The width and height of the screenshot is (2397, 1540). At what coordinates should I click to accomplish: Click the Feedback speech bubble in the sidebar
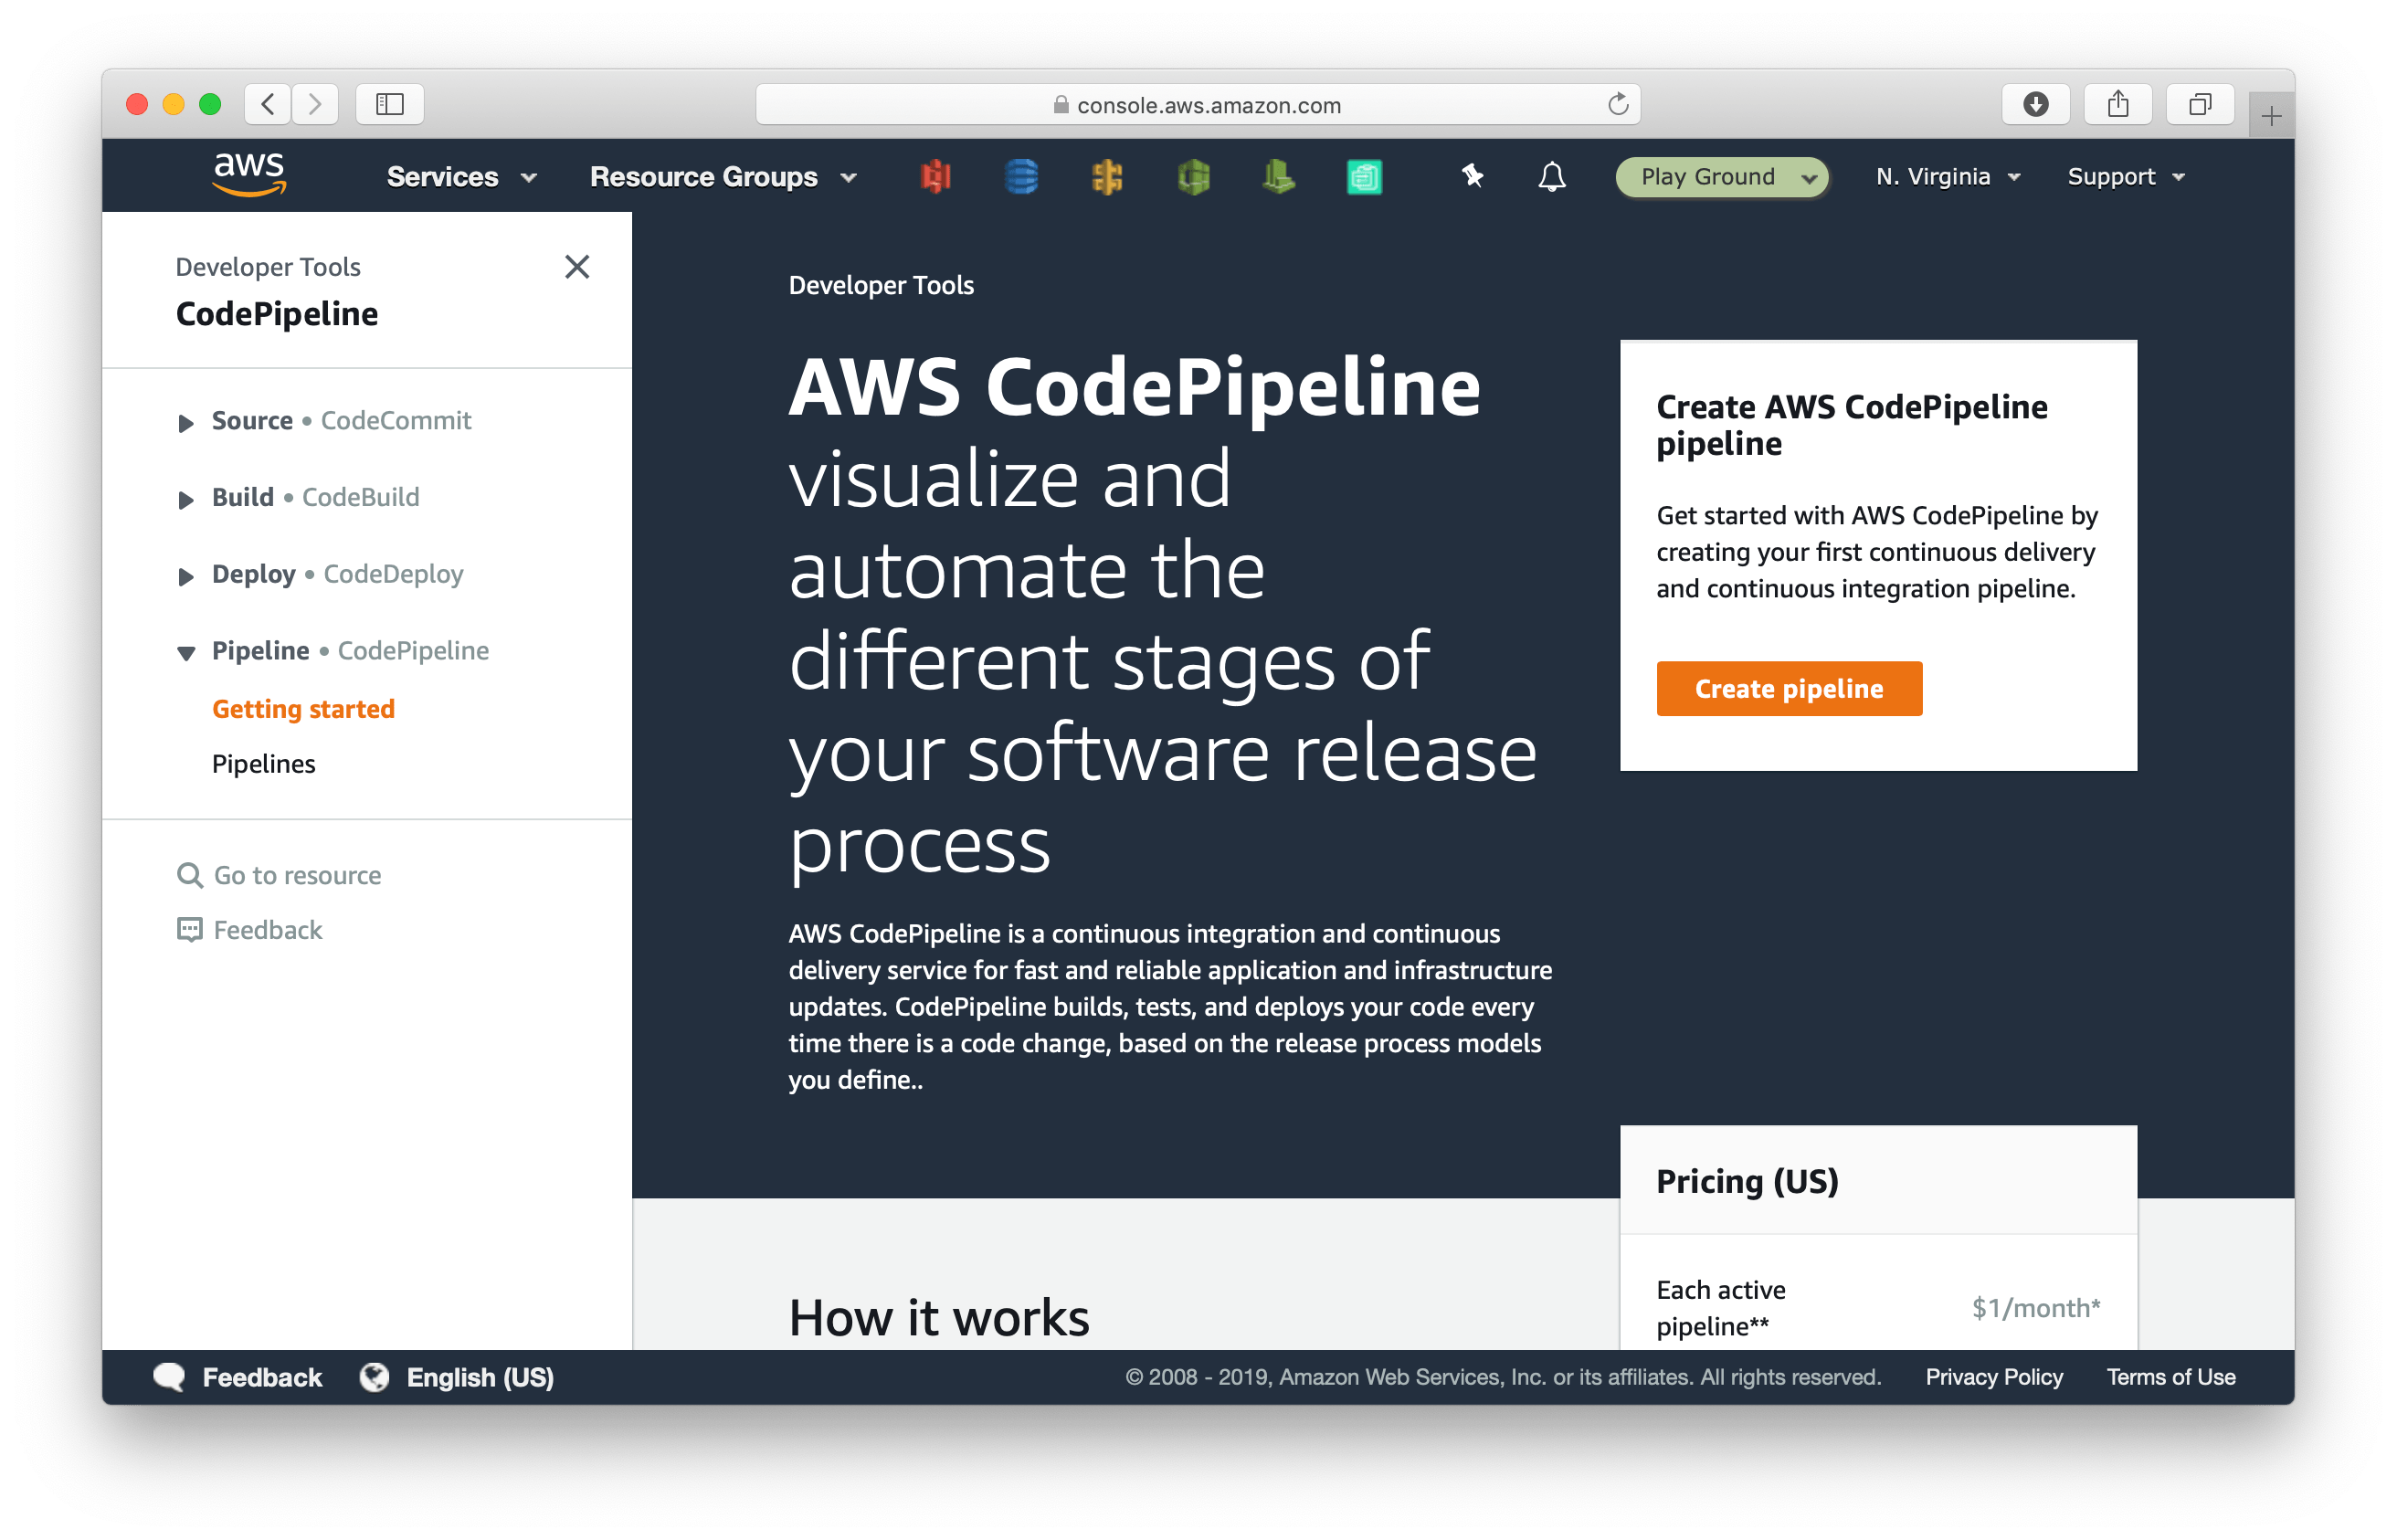[189, 929]
